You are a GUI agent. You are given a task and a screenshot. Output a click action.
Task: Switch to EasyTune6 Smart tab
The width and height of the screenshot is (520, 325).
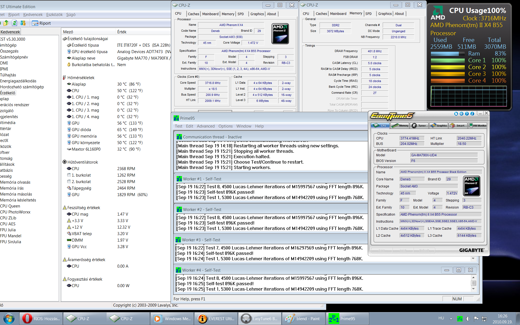coord(458,125)
